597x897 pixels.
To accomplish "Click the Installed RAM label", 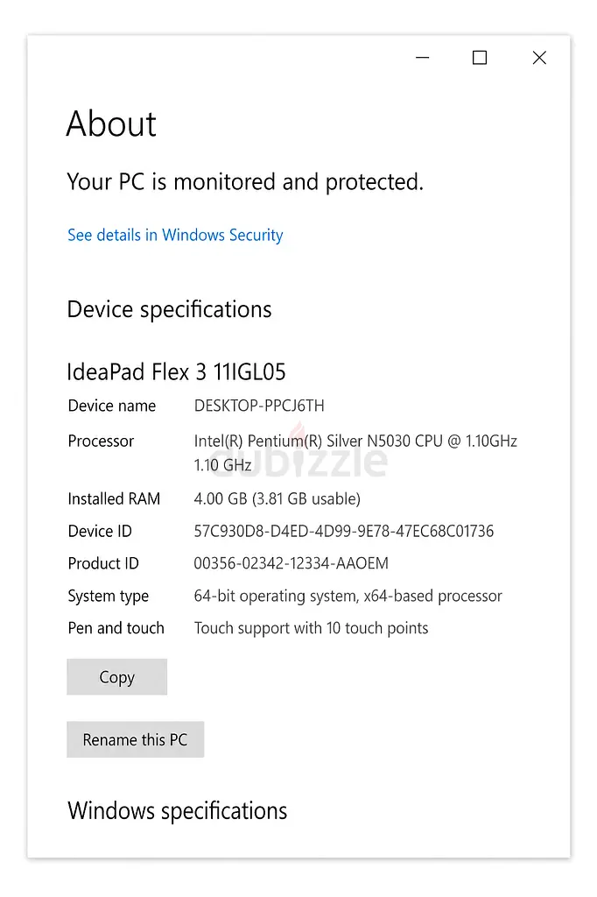I will 114,498.
